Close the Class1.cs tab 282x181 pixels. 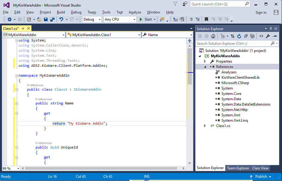[28, 28]
